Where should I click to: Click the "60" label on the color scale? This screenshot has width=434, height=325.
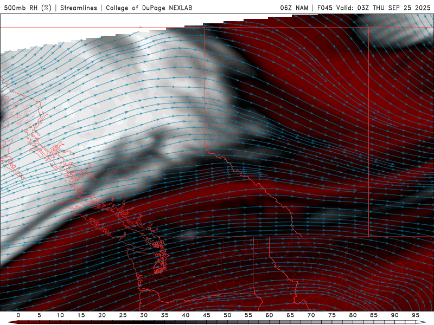click(x=269, y=315)
